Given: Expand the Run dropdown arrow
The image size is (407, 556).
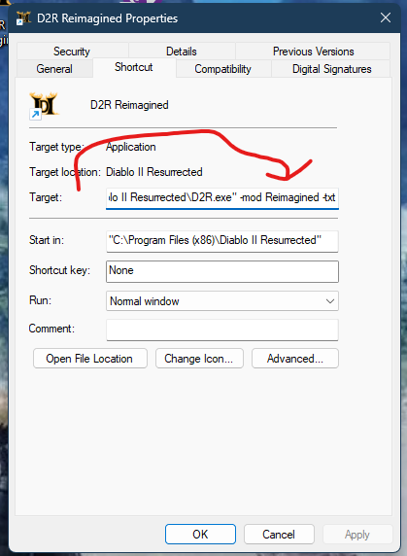Looking at the screenshot, I should click(330, 301).
